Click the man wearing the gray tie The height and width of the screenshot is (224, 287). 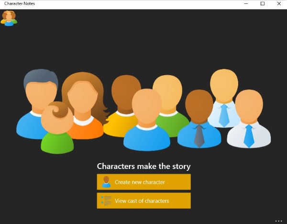tap(199, 119)
